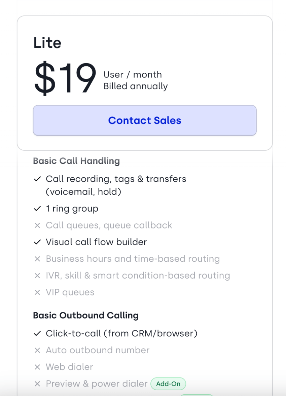Click the X next to web dialer

point(37,367)
